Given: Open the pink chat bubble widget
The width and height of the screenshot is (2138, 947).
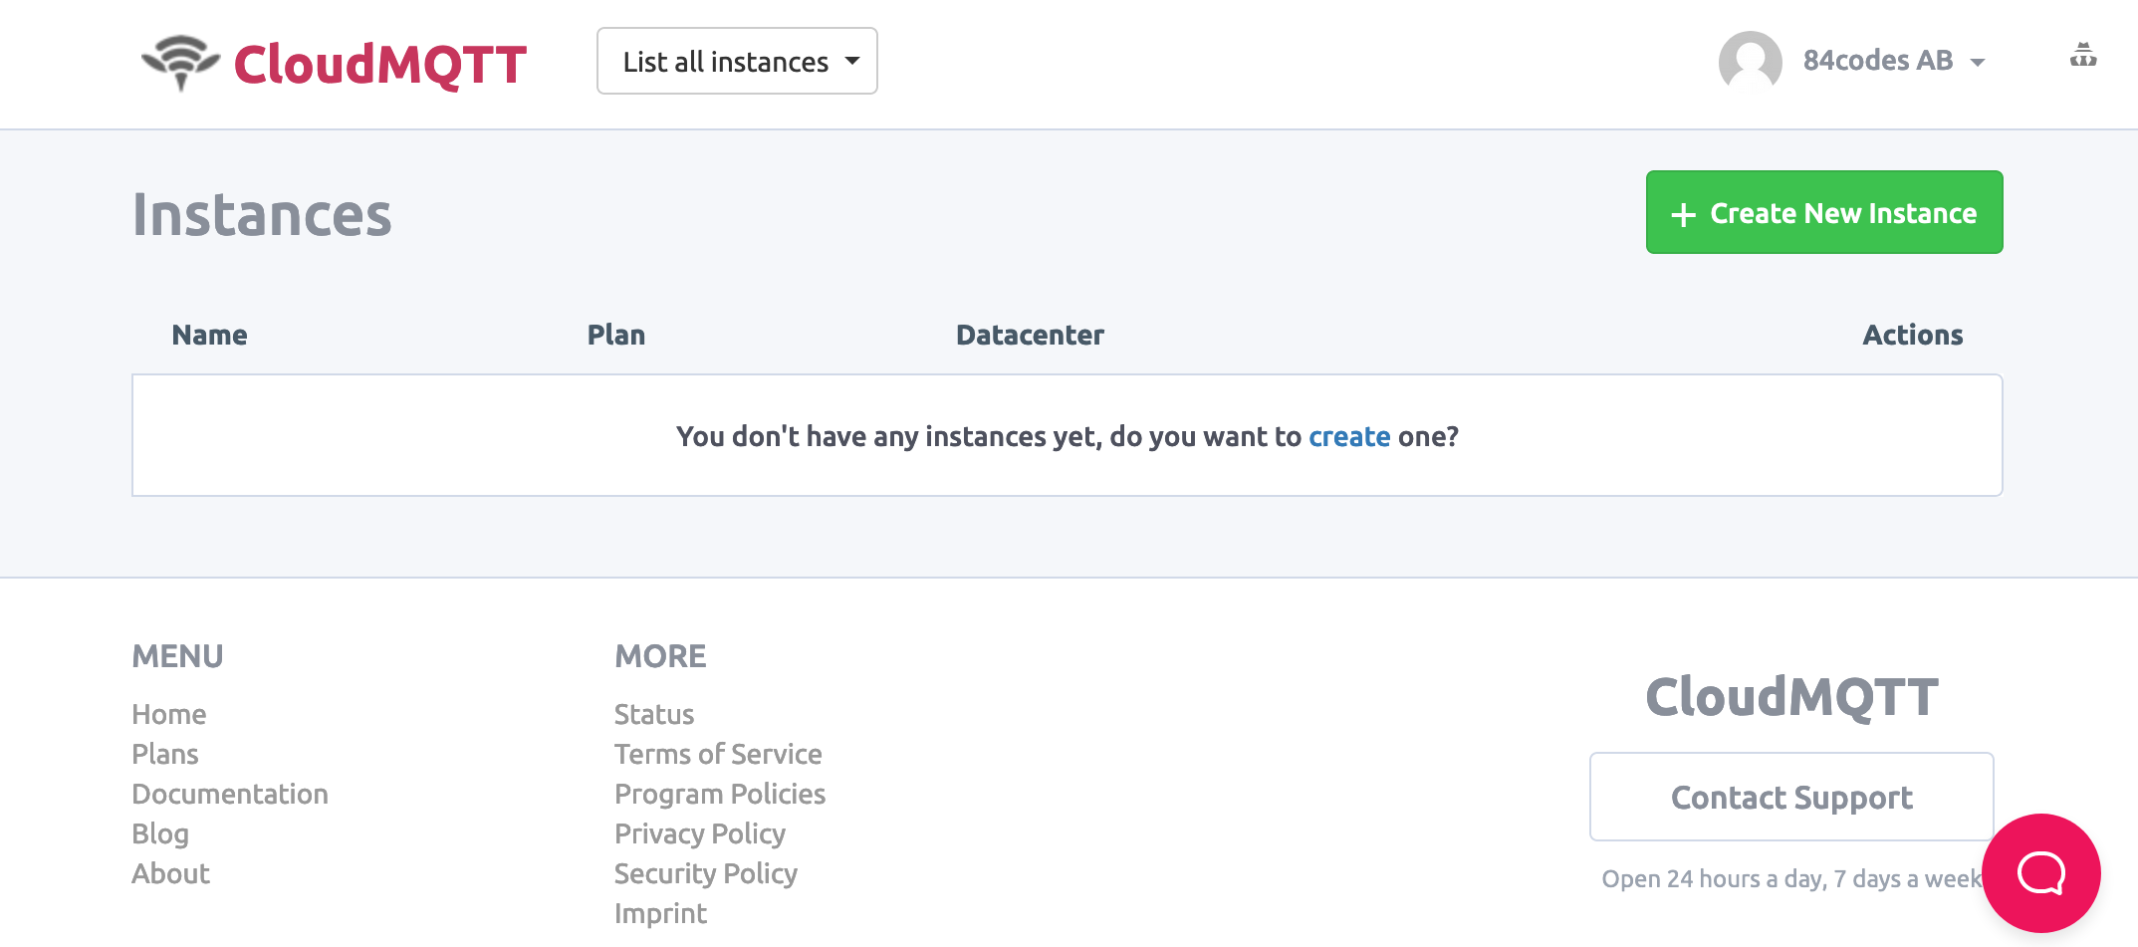Looking at the screenshot, I should (x=2040, y=873).
